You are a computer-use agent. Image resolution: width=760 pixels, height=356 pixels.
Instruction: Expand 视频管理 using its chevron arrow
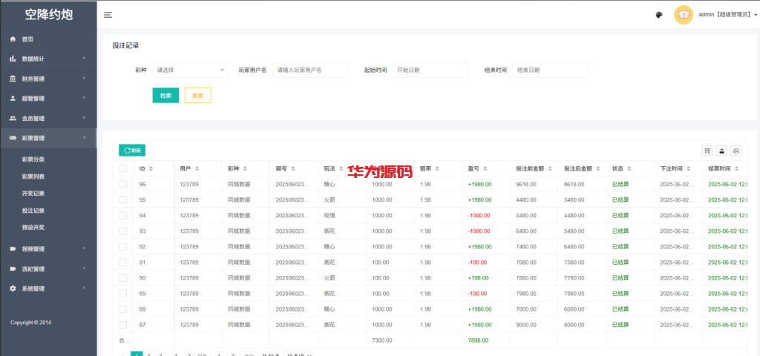coord(85,248)
